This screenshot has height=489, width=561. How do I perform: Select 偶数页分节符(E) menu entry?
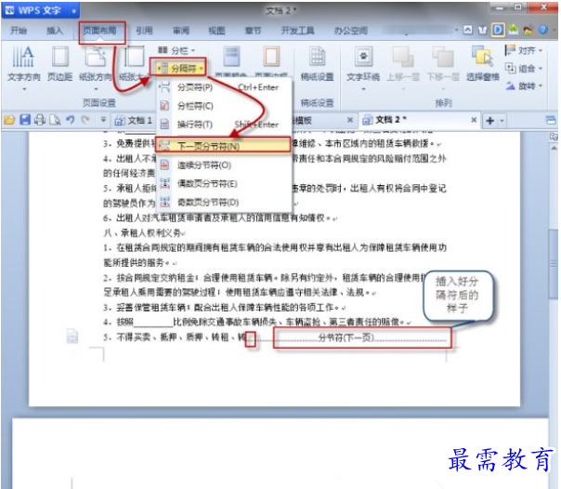225,184
